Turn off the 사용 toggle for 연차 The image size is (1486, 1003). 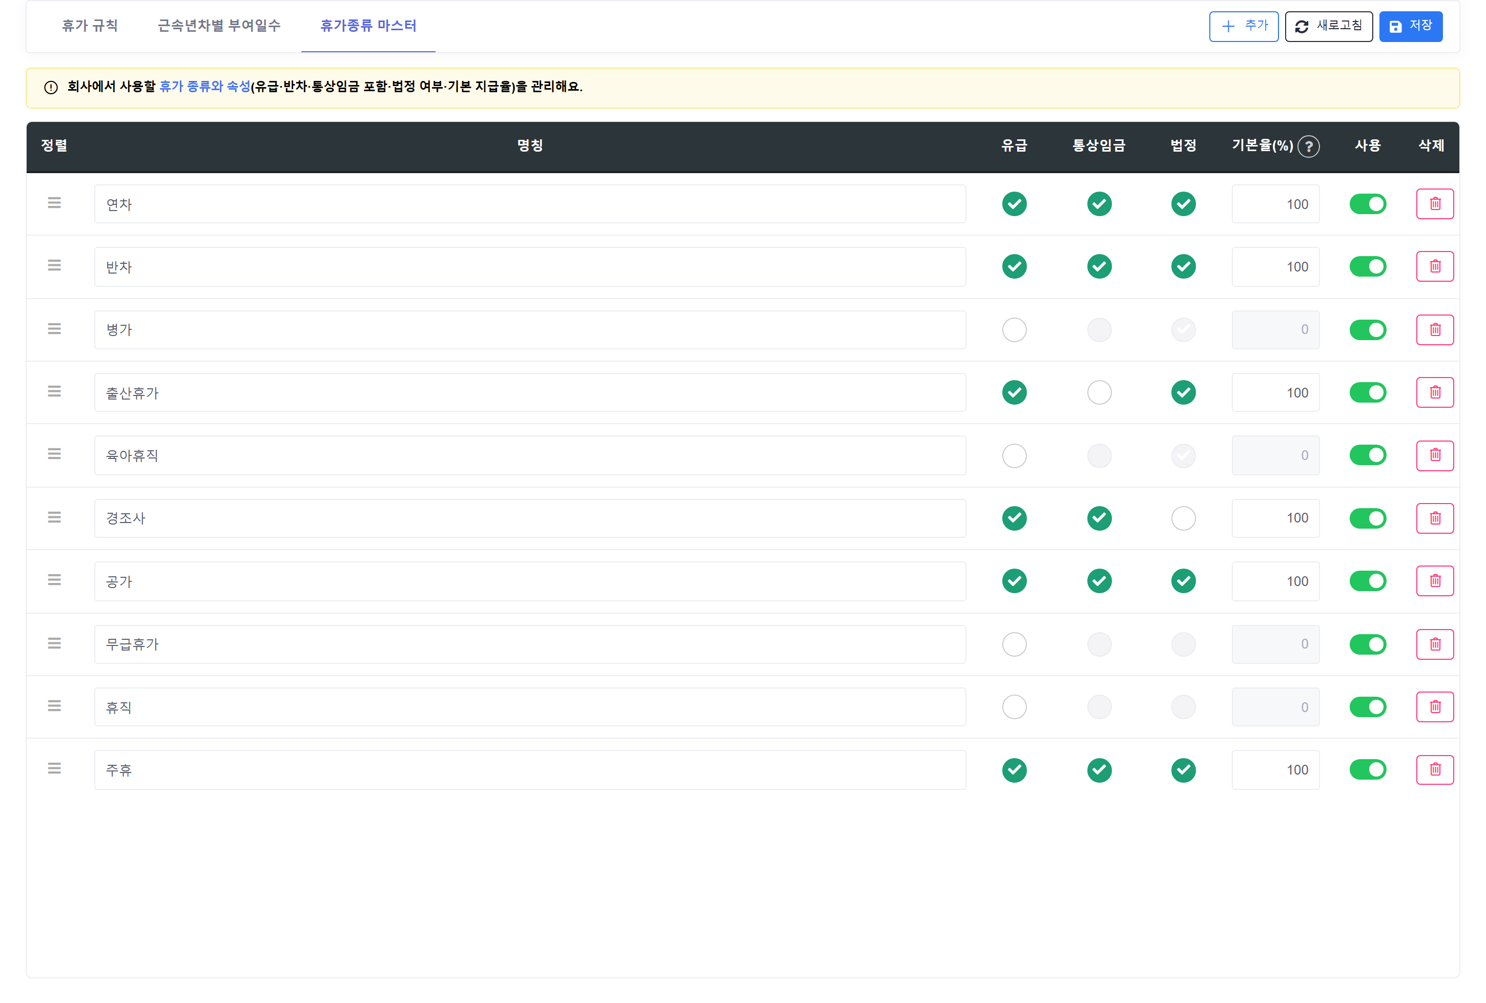(x=1368, y=204)
